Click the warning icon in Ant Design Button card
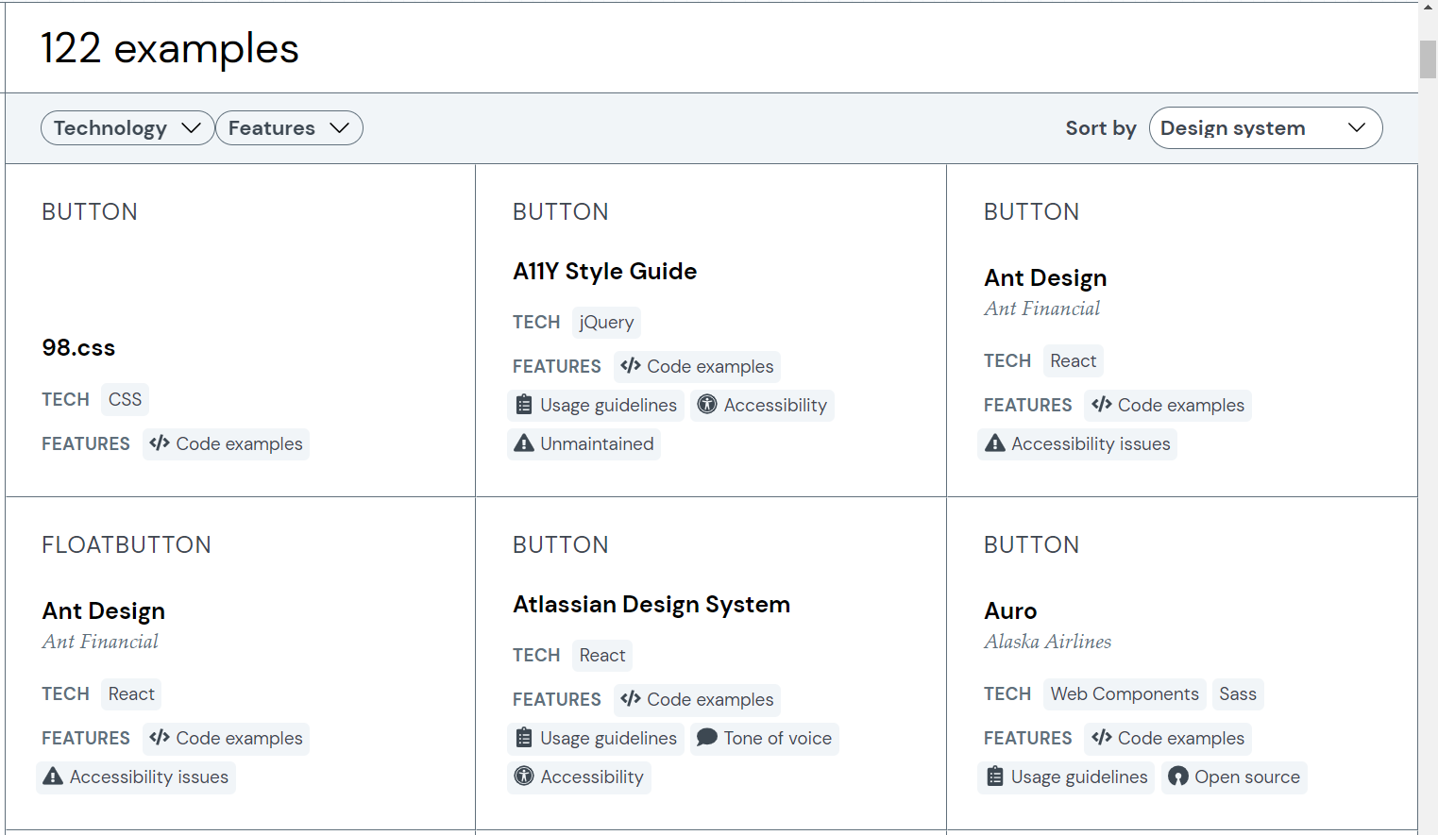 995,443
